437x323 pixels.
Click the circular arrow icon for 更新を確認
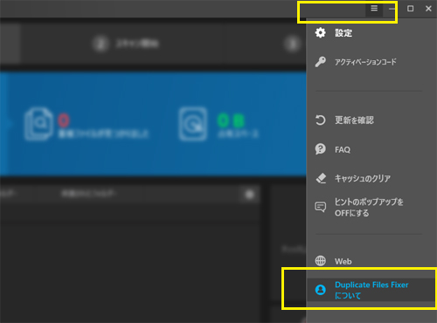pyautogui.click(x=321, y=120)
